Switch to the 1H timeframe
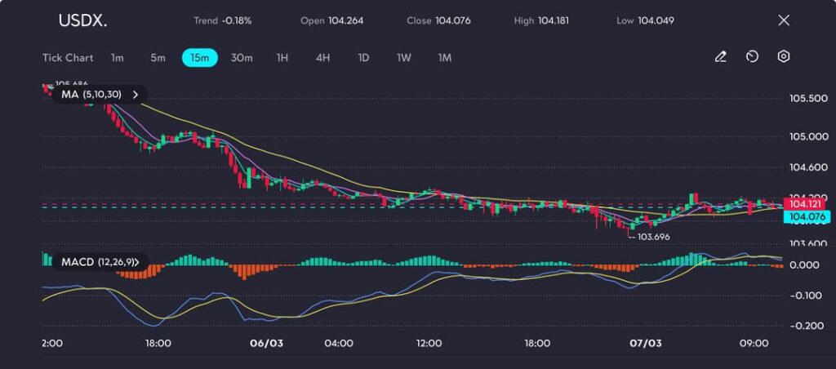This screenshot has height=369, width=836. click(282, 58)
